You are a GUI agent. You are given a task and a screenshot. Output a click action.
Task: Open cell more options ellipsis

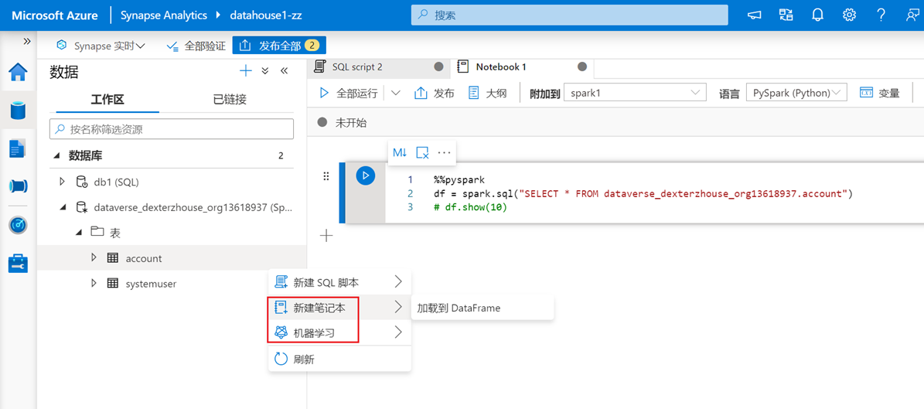point(444,152)
